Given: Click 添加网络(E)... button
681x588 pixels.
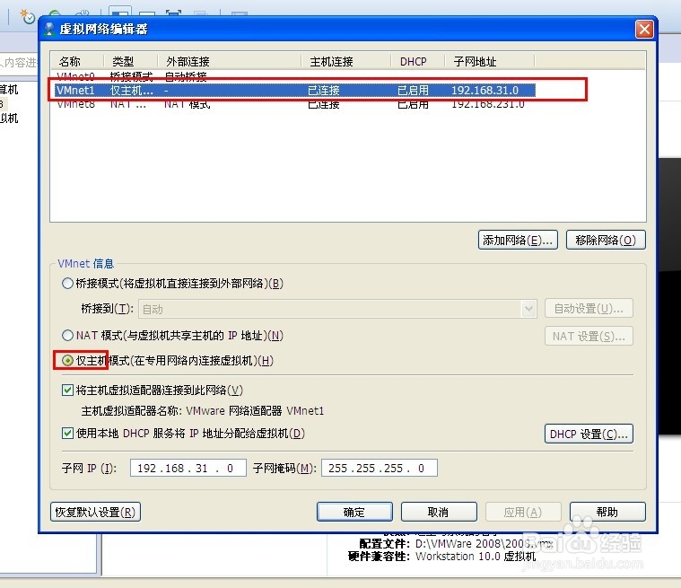Looking at the screenshot, I should click(x=518, y=240).
